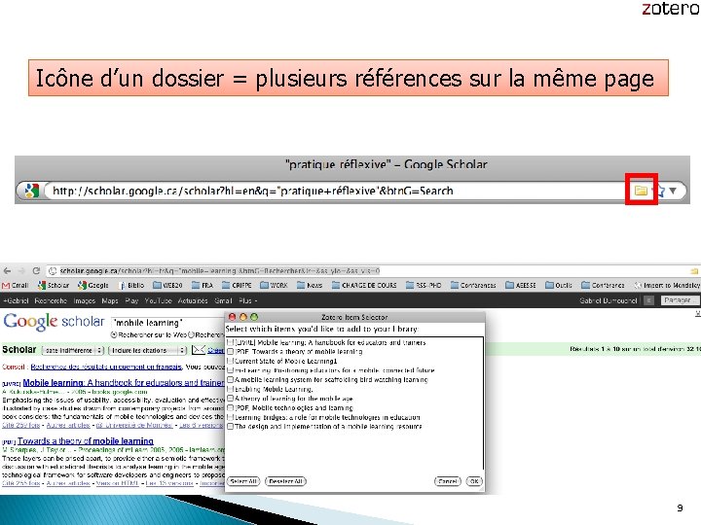Screen dimensions: 701x525
Task: Open the News bookmark folder
Action: coord(310,285)
